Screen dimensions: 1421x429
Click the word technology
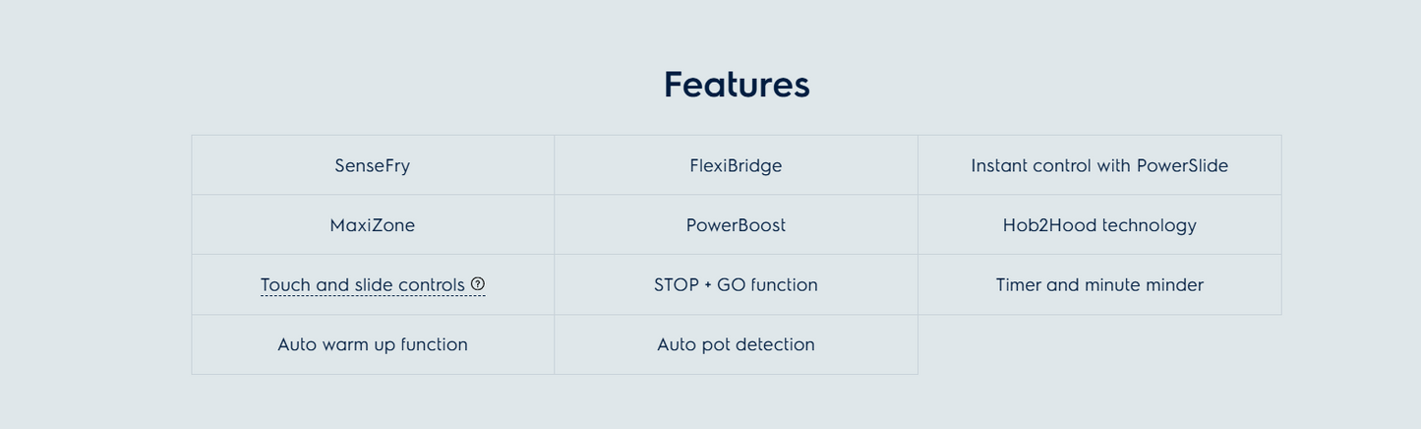point(1150,225)
